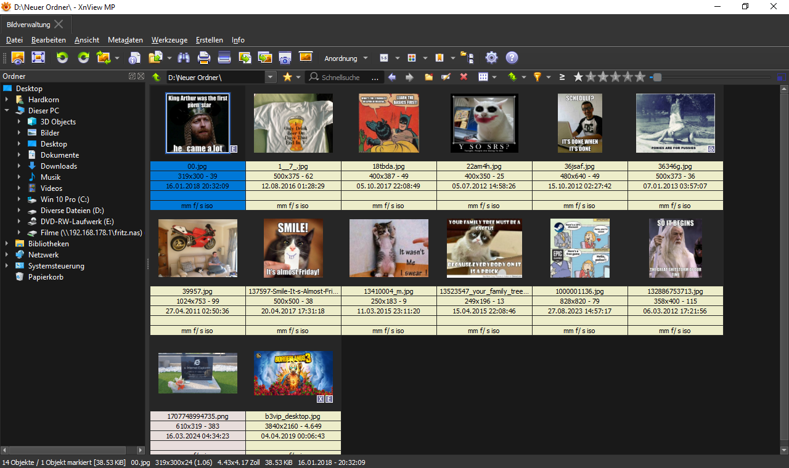Click the 132886753713.jpg file name
The image size is (789, 468).
coord(676,291)
